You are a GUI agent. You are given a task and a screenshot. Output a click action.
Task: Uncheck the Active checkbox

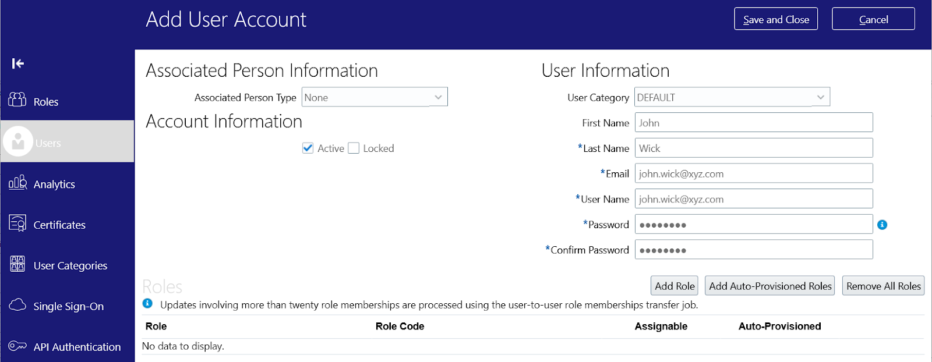pyautogui.click(x=308, y=148)
